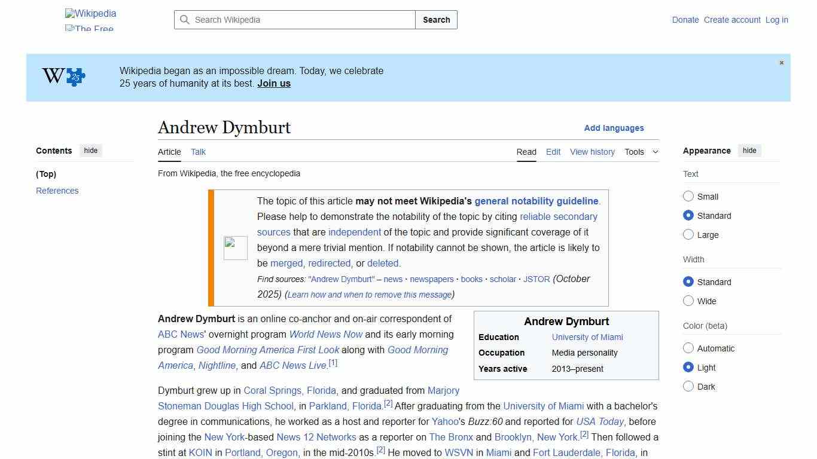The height and width of the screenshot is (459, 817).
Task: Dismiss the banner with the × icon
Action: [781, 62]
